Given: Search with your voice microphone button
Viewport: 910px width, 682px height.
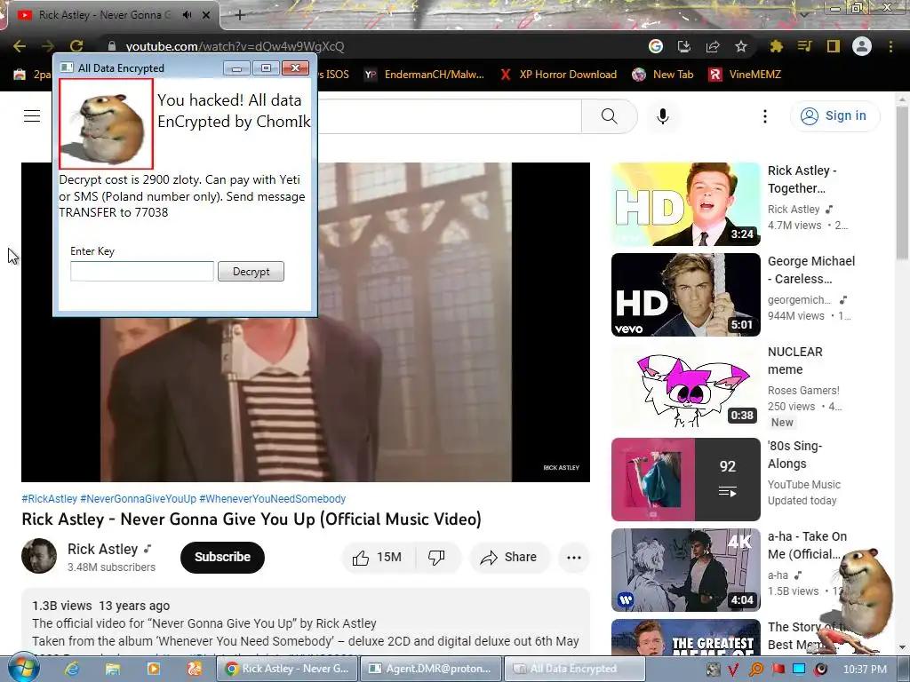Looking at the screenshot, I should pos(663,116).
